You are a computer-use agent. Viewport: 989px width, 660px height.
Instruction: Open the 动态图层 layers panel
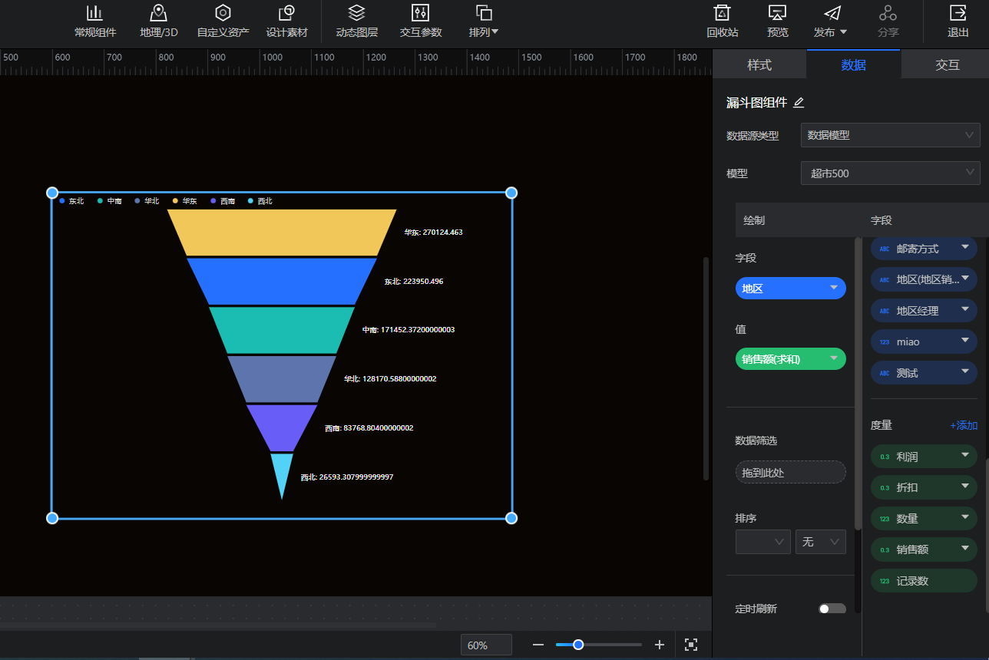(356, 14)
